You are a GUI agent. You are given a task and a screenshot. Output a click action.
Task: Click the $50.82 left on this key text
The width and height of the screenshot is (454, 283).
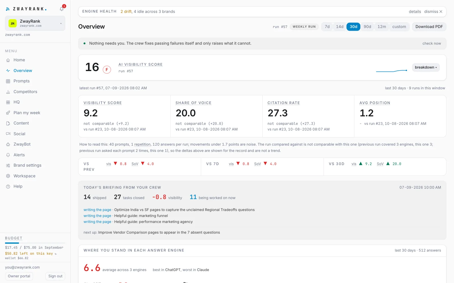(29, 254)
